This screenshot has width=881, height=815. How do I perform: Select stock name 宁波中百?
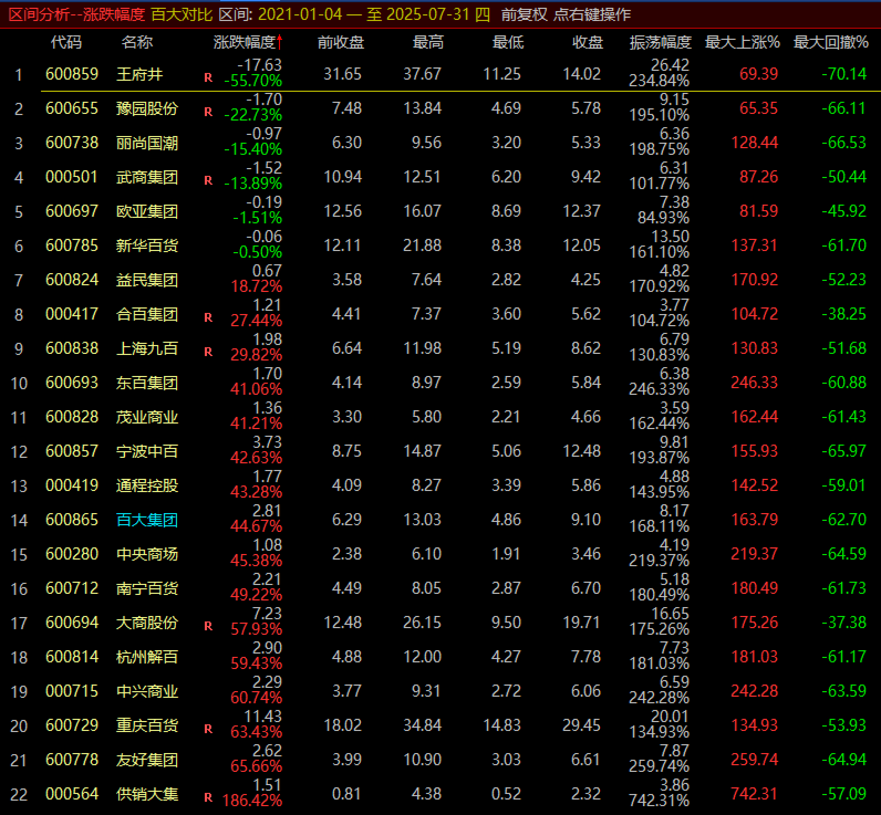tap(147, 451)
